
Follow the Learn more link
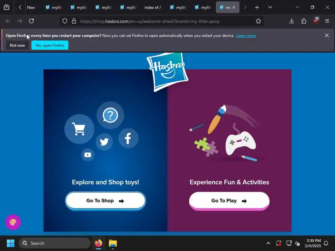click(x=246, y=36)
